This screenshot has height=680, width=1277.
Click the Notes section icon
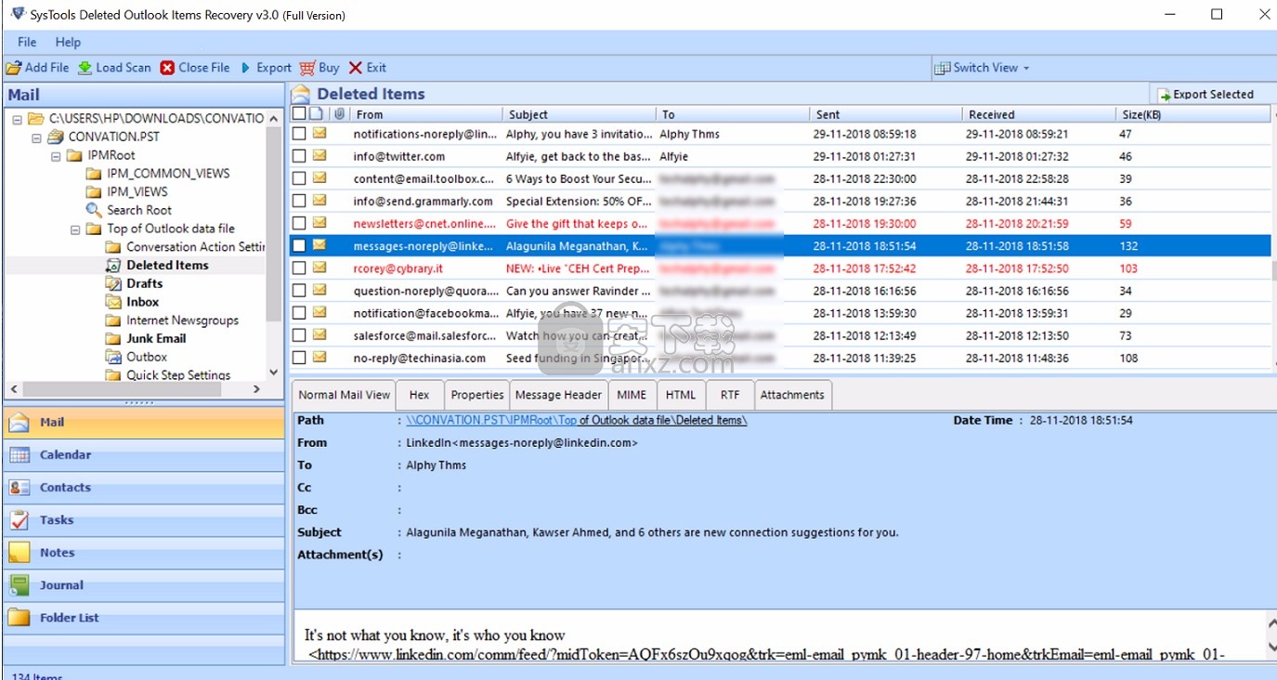[x=20, y=553]
